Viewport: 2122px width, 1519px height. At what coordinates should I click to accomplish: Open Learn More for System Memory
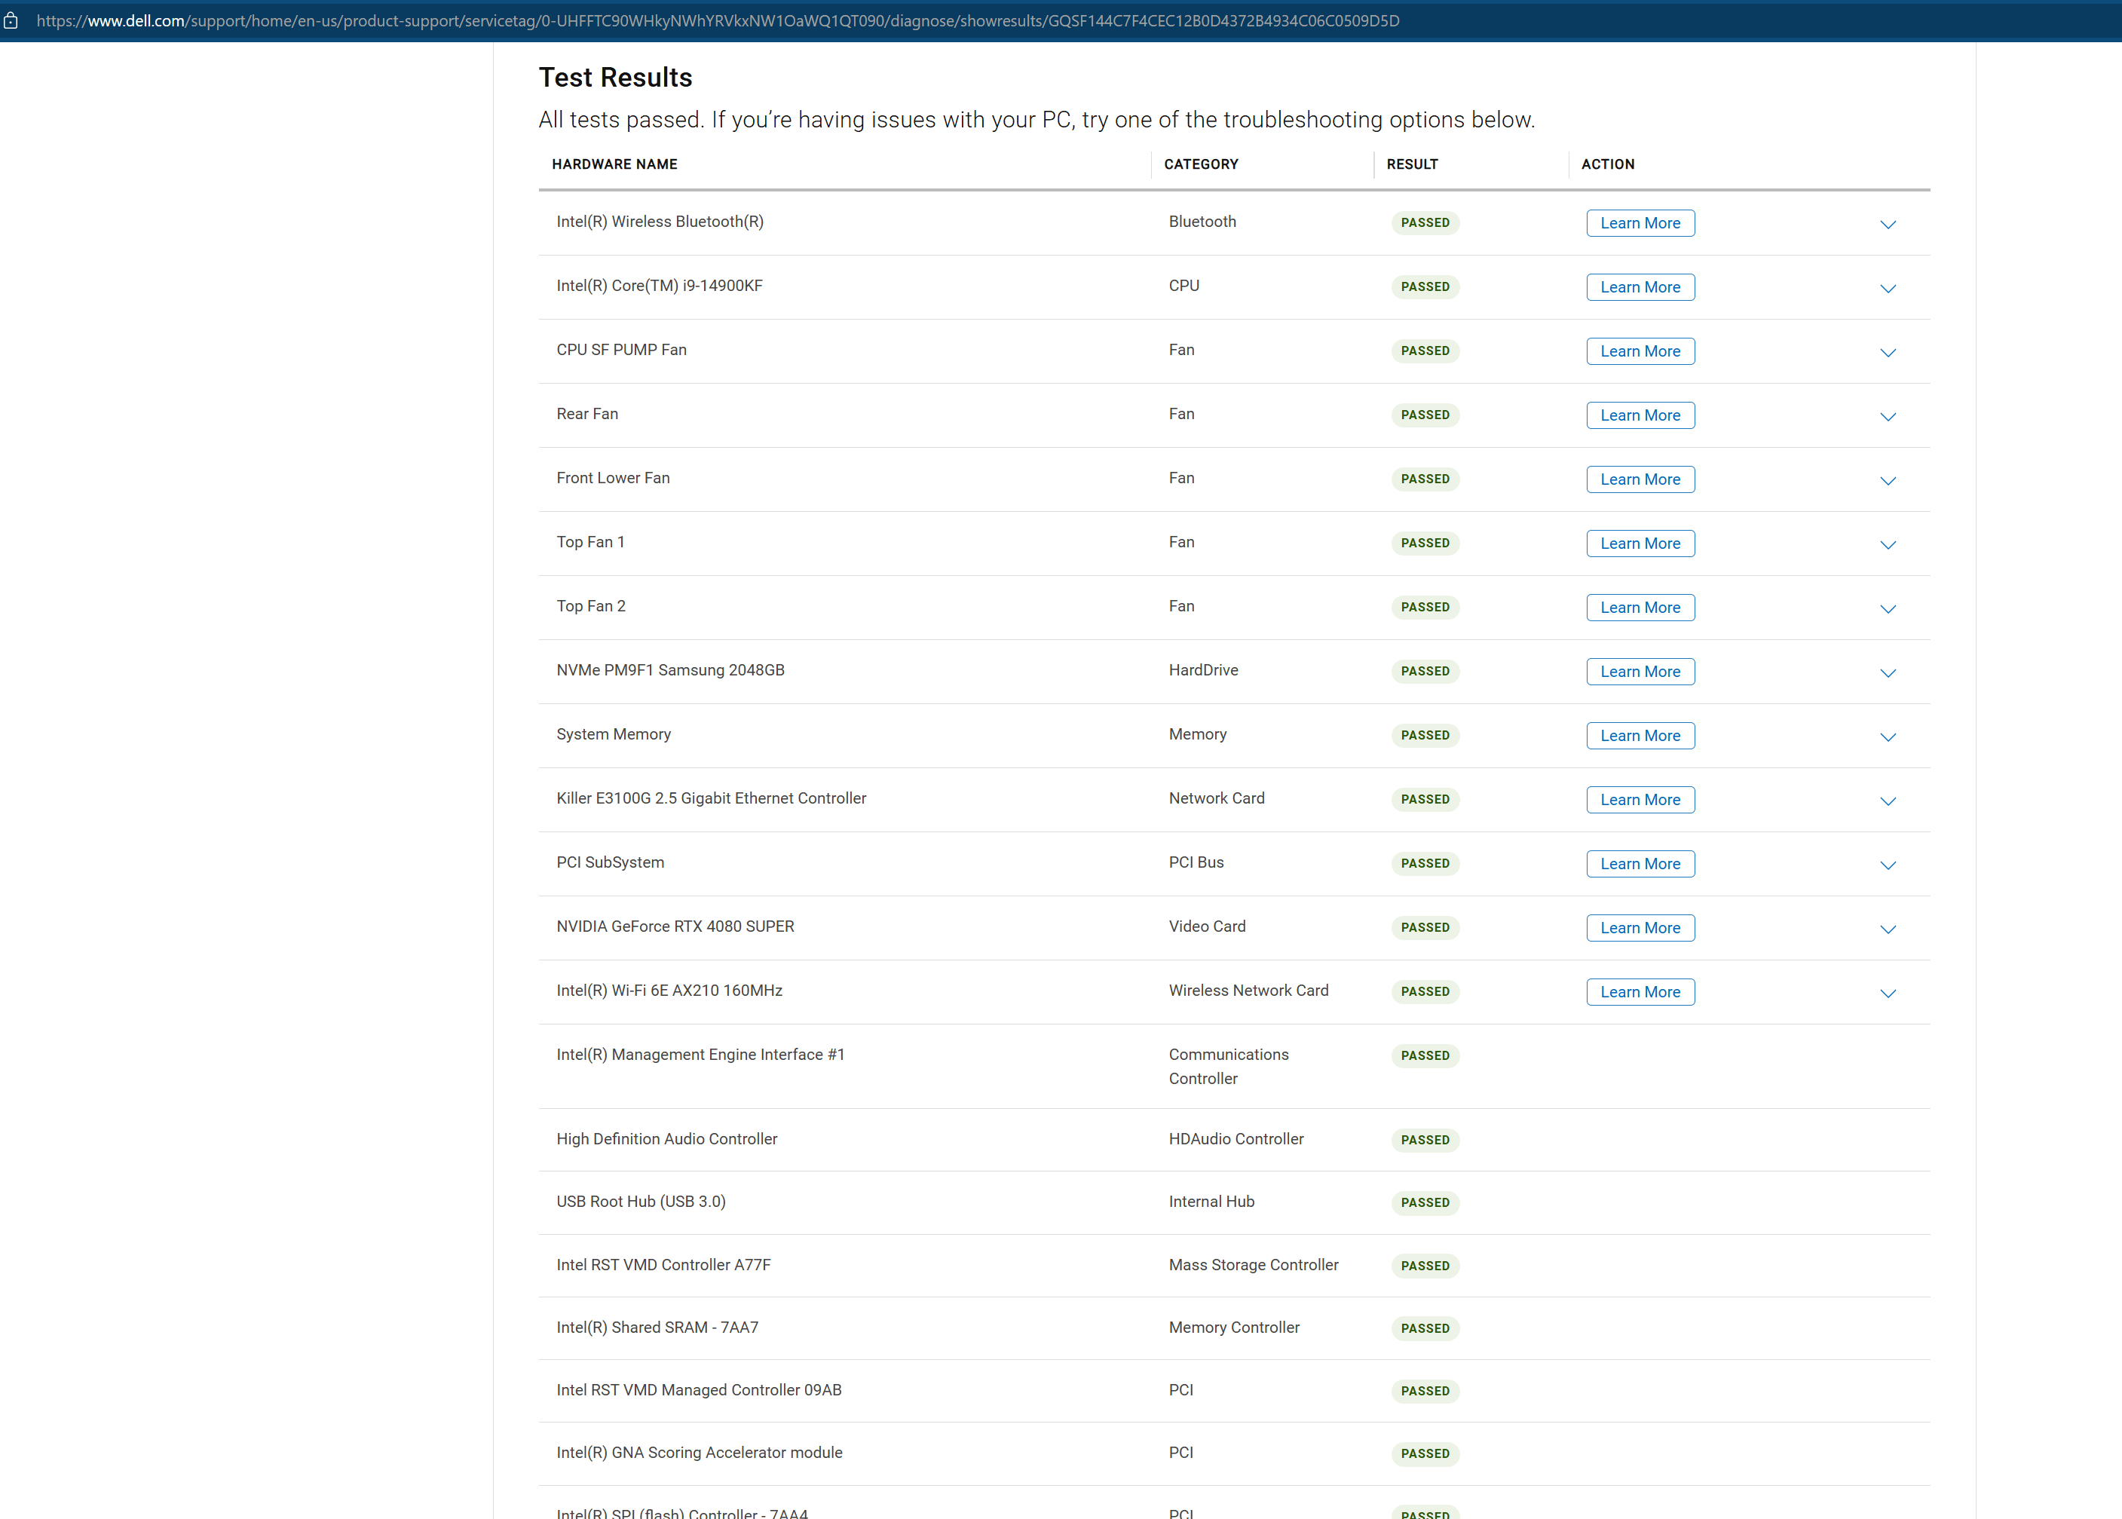[1640, 735]
